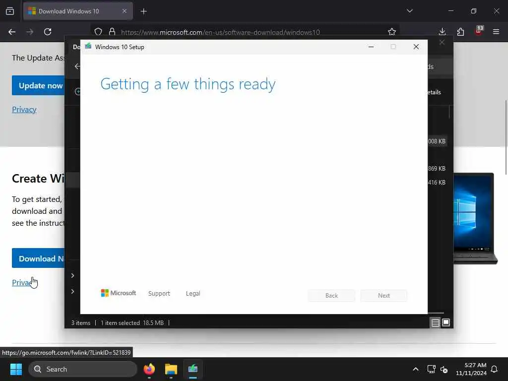
Task: Select the Download Windows 10 tab
Action: (x=78, y=11)
